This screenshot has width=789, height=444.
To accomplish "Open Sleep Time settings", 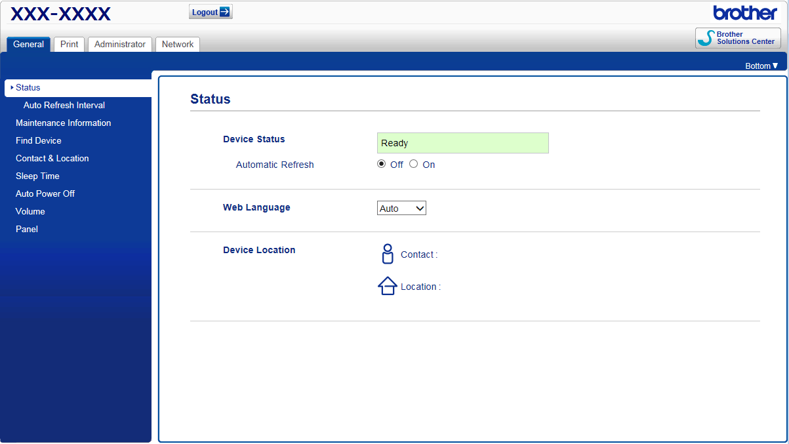I will [37, 176].
